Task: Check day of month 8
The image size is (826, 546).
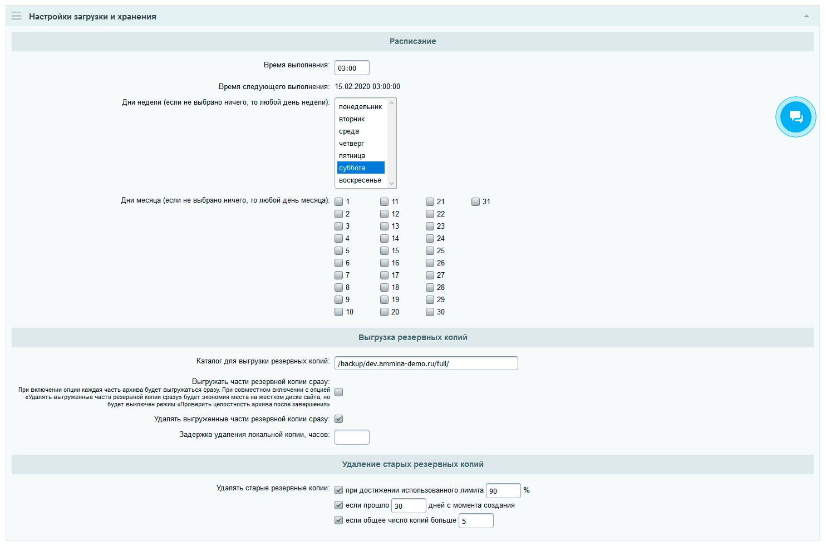Action: 338,287
